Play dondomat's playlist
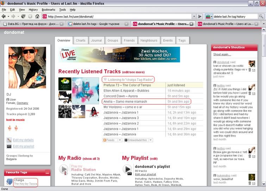This screenshot has height=191, width=266. point(127,169)
